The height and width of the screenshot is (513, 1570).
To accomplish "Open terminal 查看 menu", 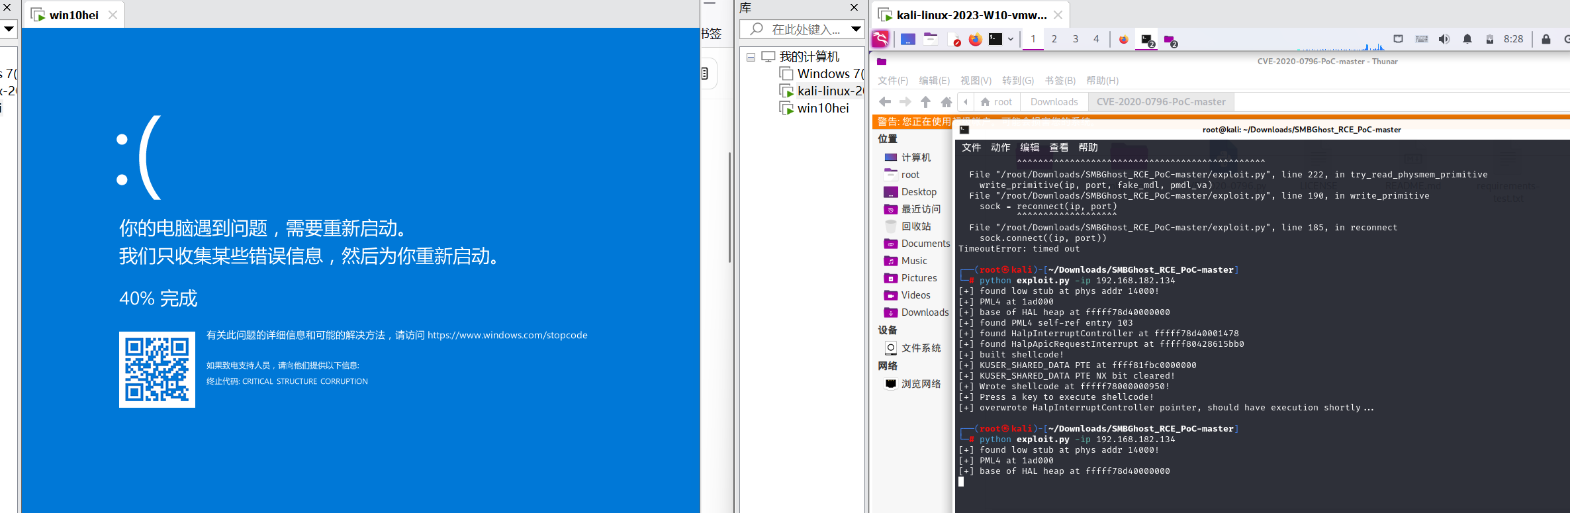I will point(1058,148).
